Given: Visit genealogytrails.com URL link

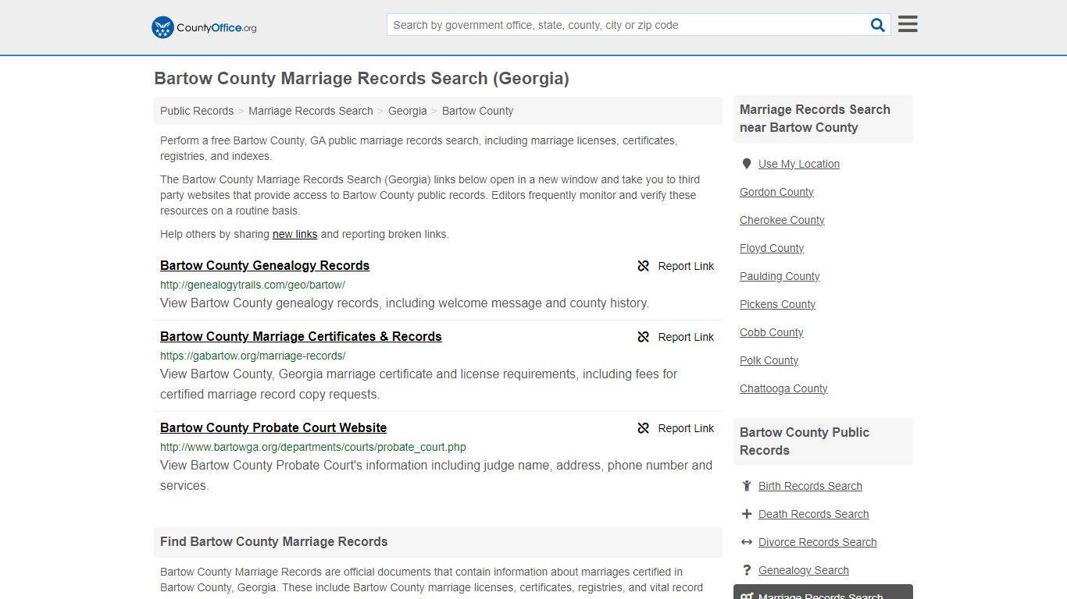Looking at the screenshot, I should pyautogui.click(x=252, y=285).
